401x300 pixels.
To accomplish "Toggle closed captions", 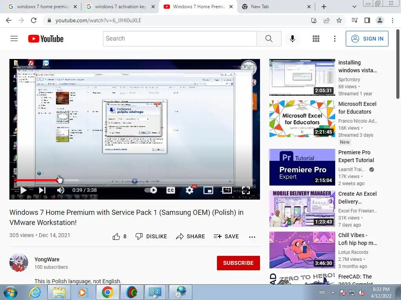I will 171,190.
